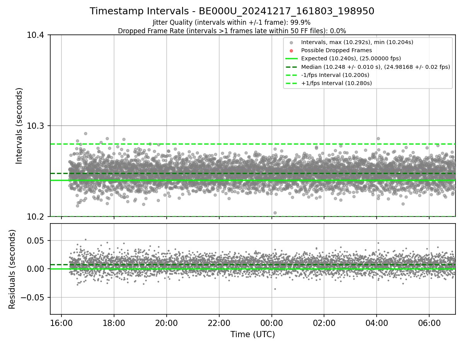The width and height of the screenshot is (464, 348).
Task: Click the Intervals (seconds) y-axis label
Action: pyautogui.click(x=19, y=126)
